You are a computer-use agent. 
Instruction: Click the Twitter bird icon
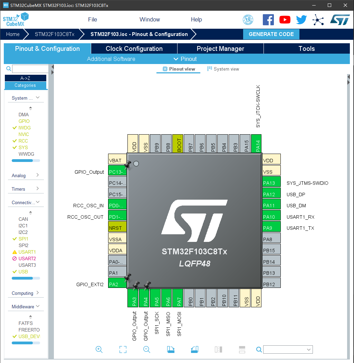point(301,20)
